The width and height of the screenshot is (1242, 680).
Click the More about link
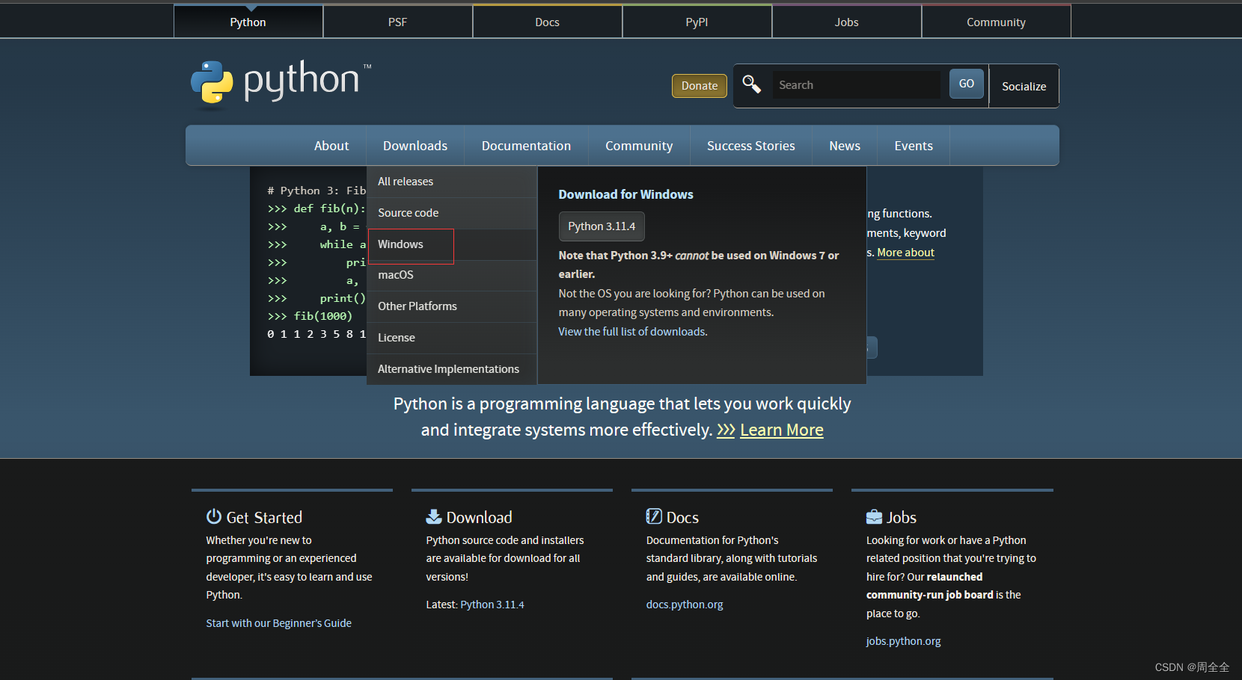(x=905, y=253)
